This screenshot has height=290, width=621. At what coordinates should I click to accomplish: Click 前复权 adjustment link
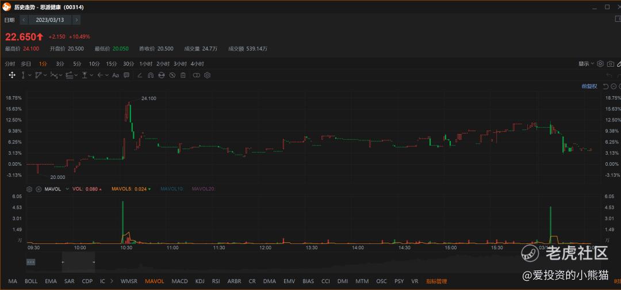click(589, 86)
